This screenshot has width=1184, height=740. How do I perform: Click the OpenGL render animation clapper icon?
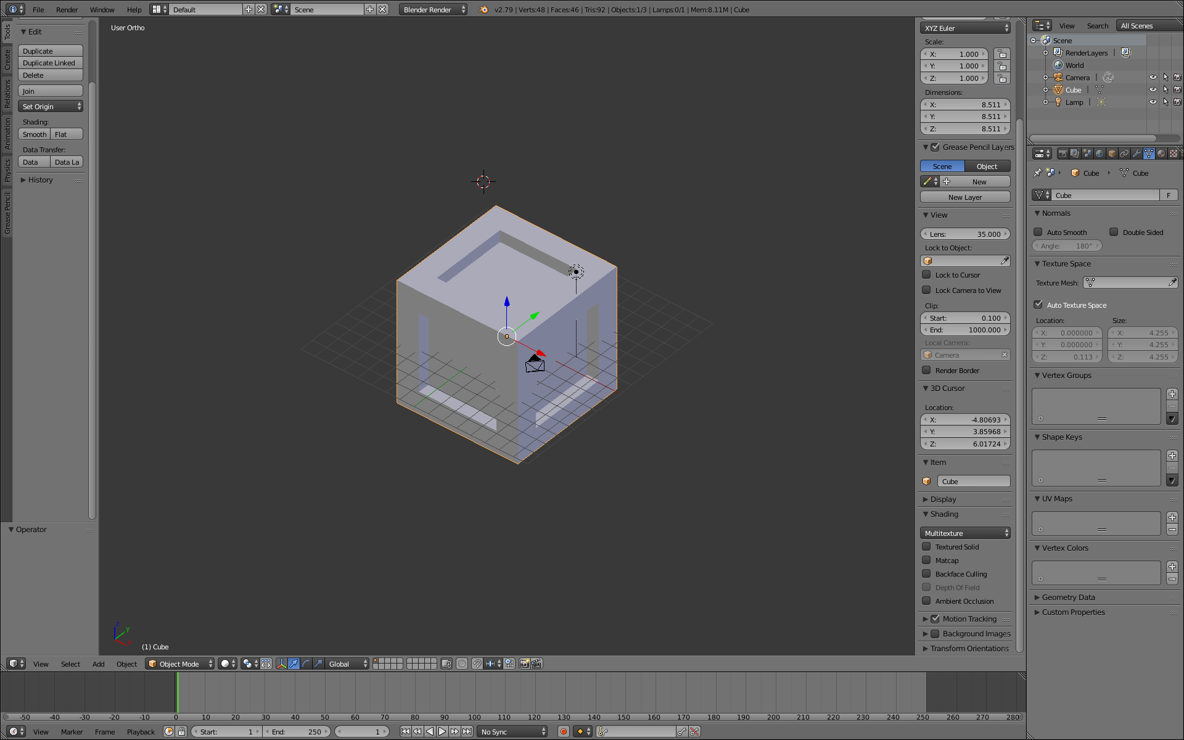coord(536,664)
